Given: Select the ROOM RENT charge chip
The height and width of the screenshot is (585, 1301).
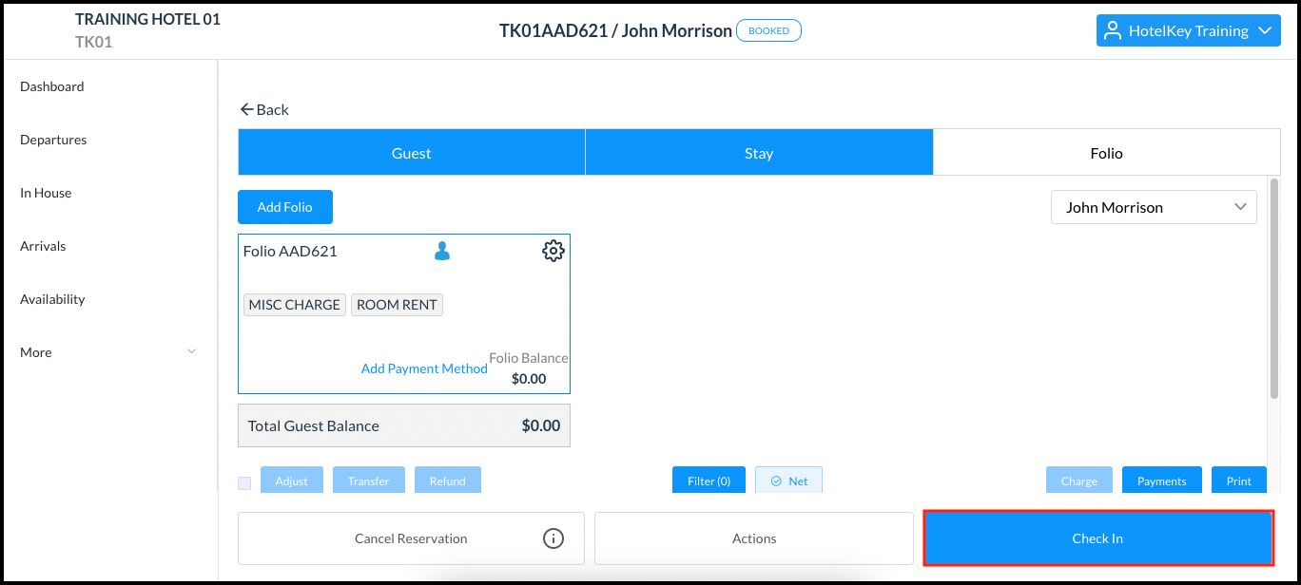Looking at the screenshot, I should 397,304.
